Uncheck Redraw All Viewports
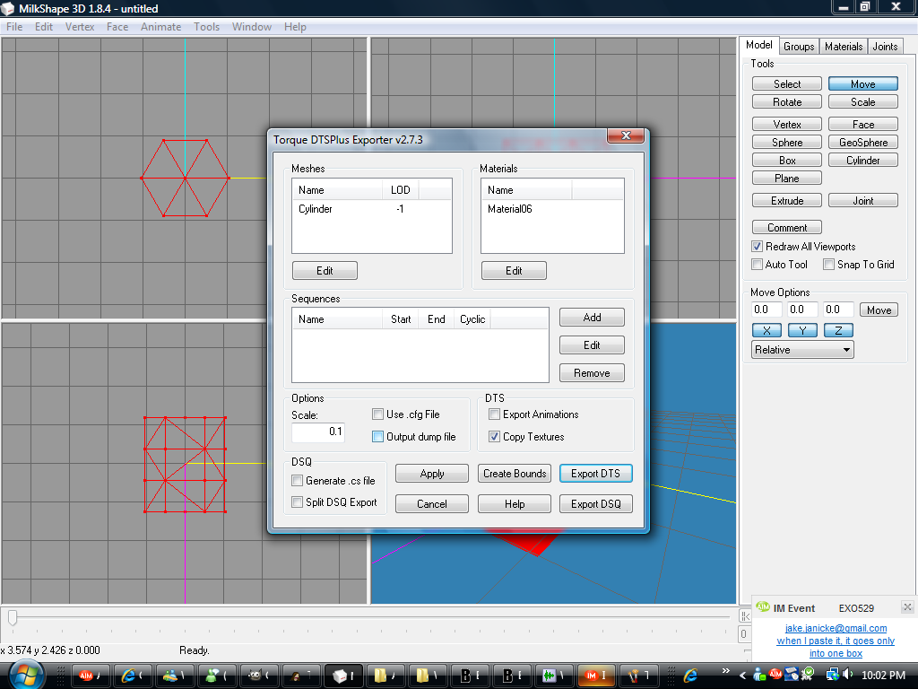 tap(757, 247)
